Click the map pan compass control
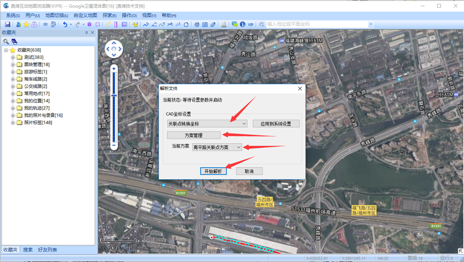 (114, 49)
